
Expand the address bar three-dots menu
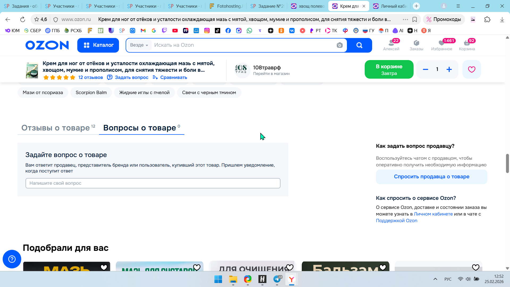405,19
